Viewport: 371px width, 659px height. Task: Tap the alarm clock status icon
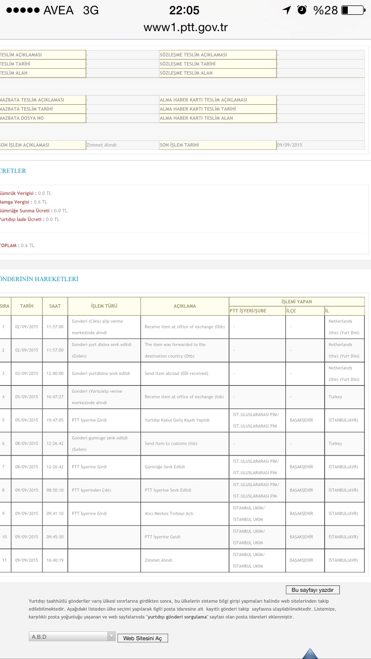point(302,10)
